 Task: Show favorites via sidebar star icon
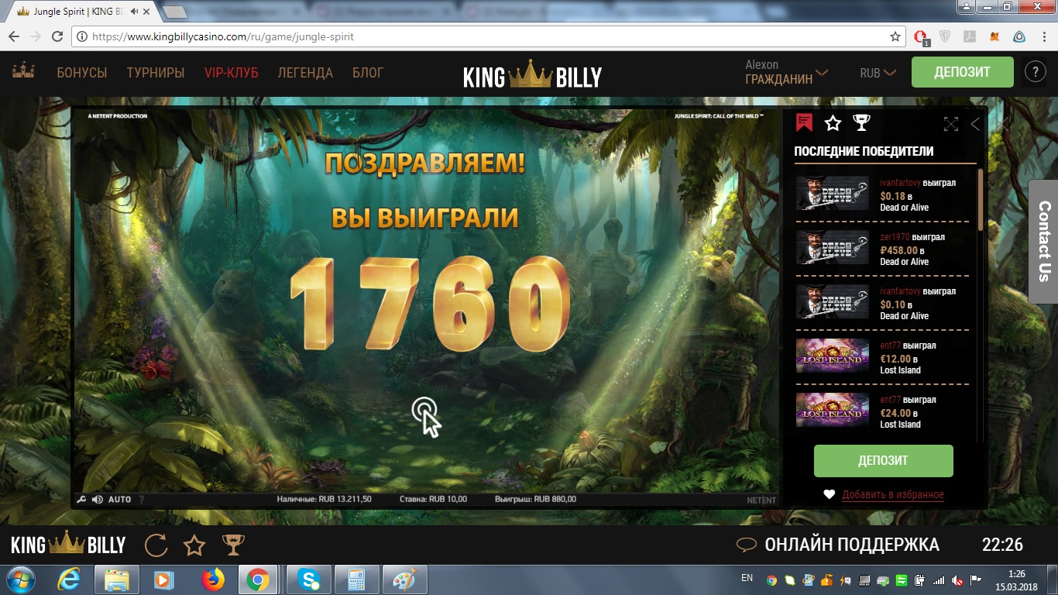pyautogui.click(x=833, y=123)
